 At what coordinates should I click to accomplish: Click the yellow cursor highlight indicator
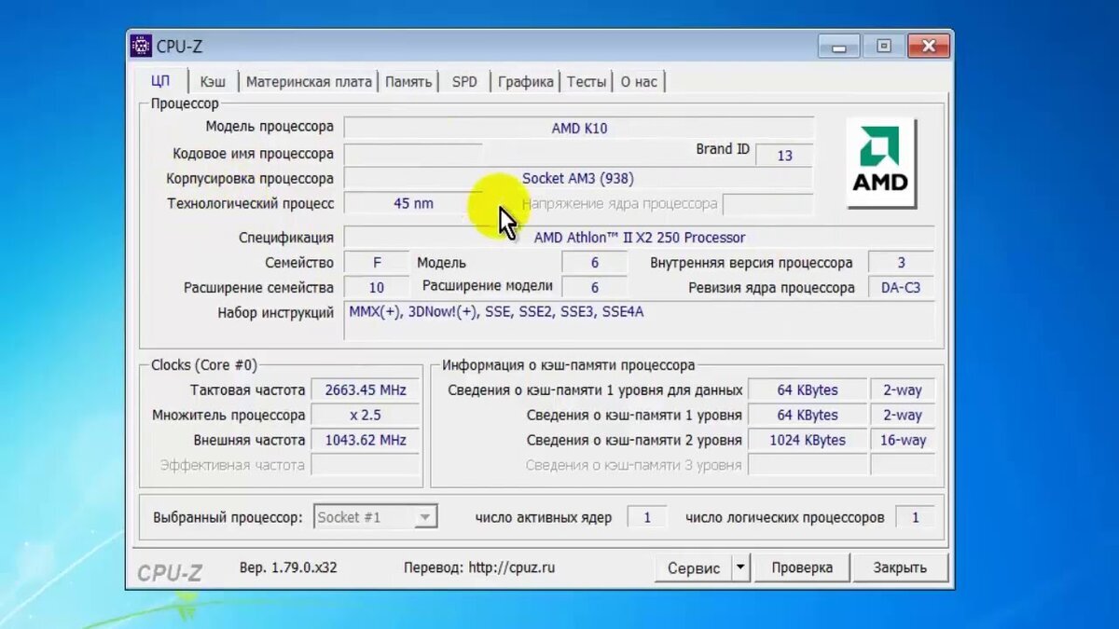498,205
